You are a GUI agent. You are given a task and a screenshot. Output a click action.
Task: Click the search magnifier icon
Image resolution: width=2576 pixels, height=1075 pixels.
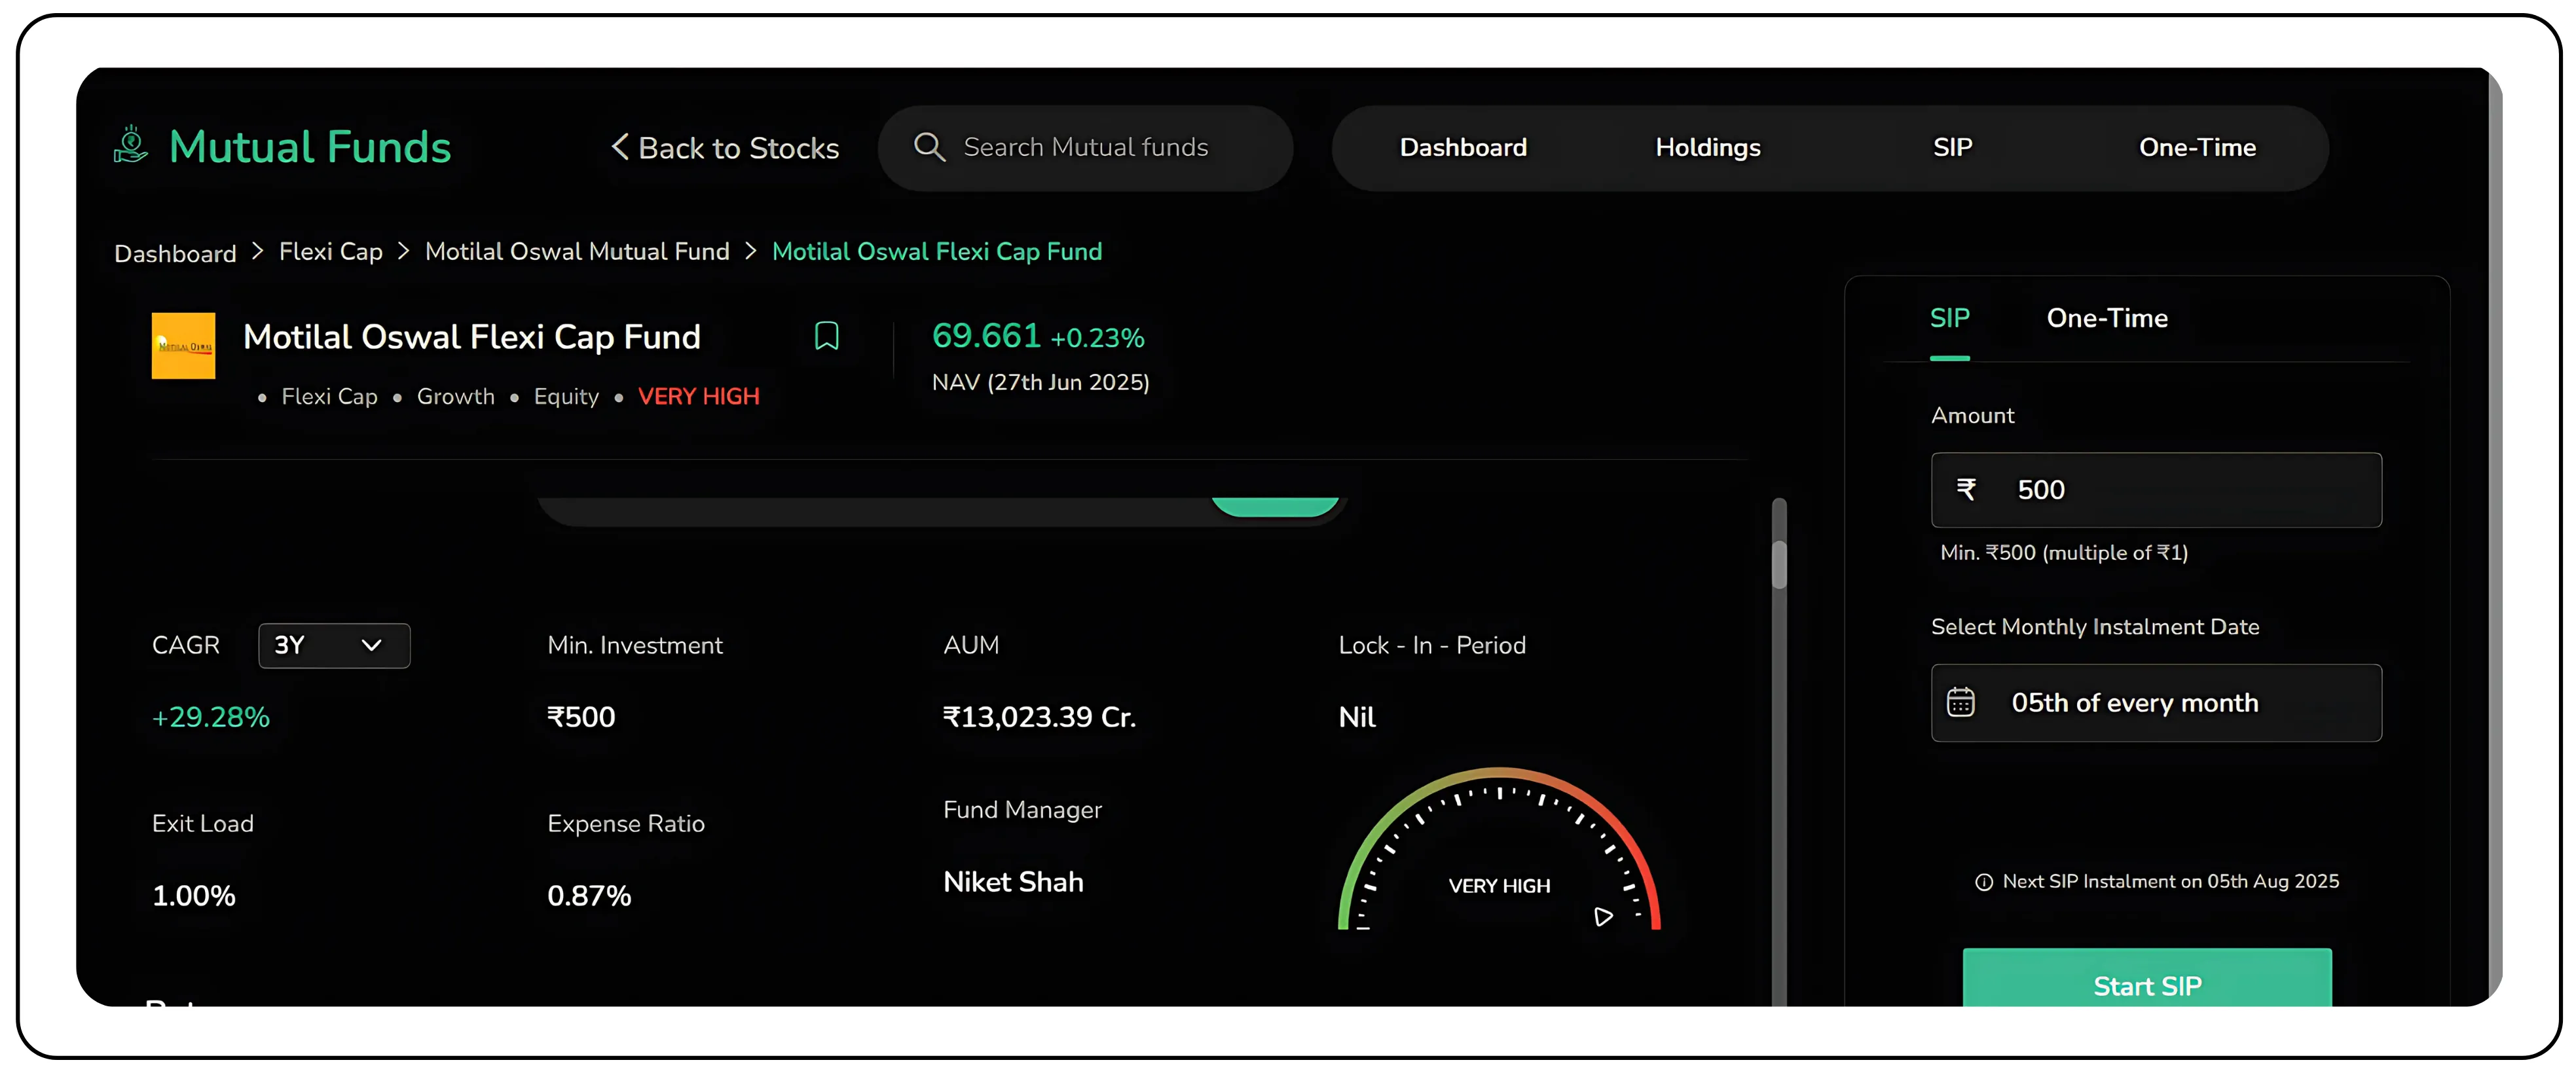[929, 147]
